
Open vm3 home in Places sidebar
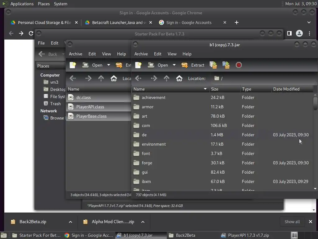click(54, 82)
